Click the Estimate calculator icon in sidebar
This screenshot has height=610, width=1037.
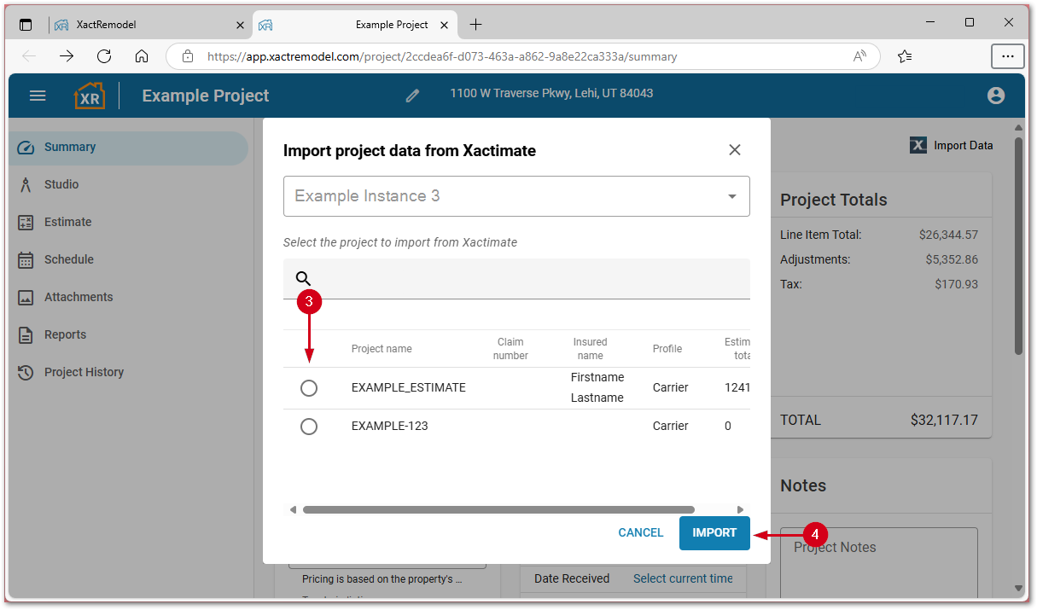[x=26, y=222]
